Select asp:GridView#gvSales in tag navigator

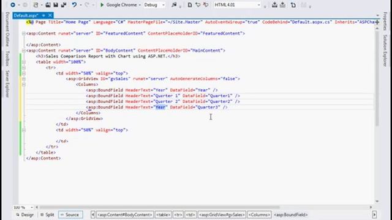[x=222, y=215]
